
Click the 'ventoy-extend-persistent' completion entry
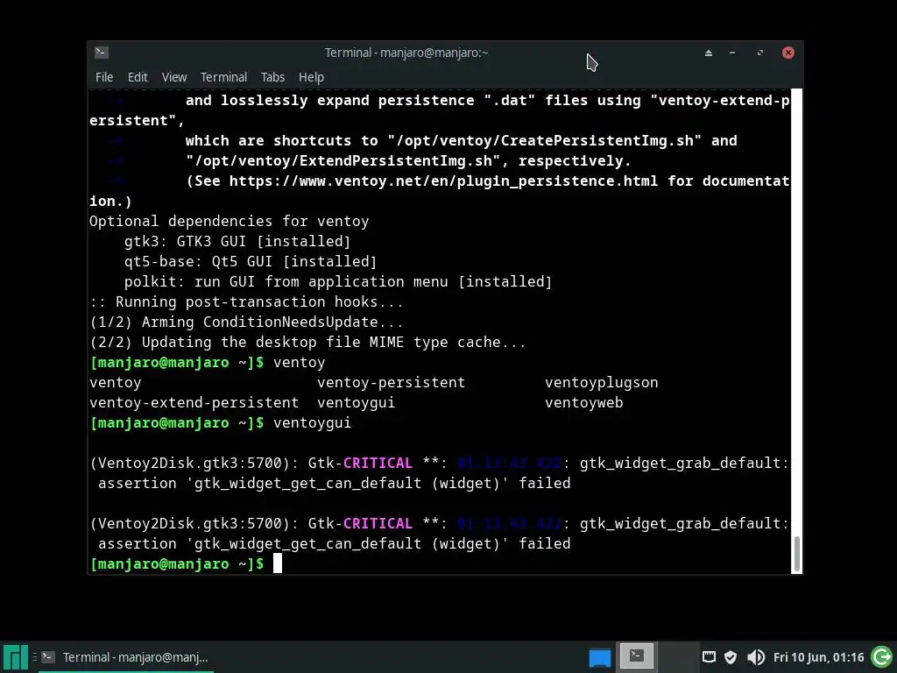pyautogui.click(x=194, y=403)
